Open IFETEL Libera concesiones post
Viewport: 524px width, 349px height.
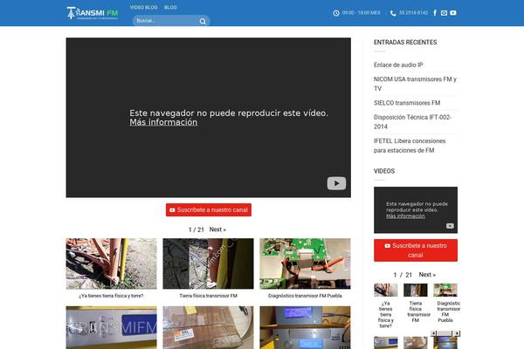pos(410,146)
